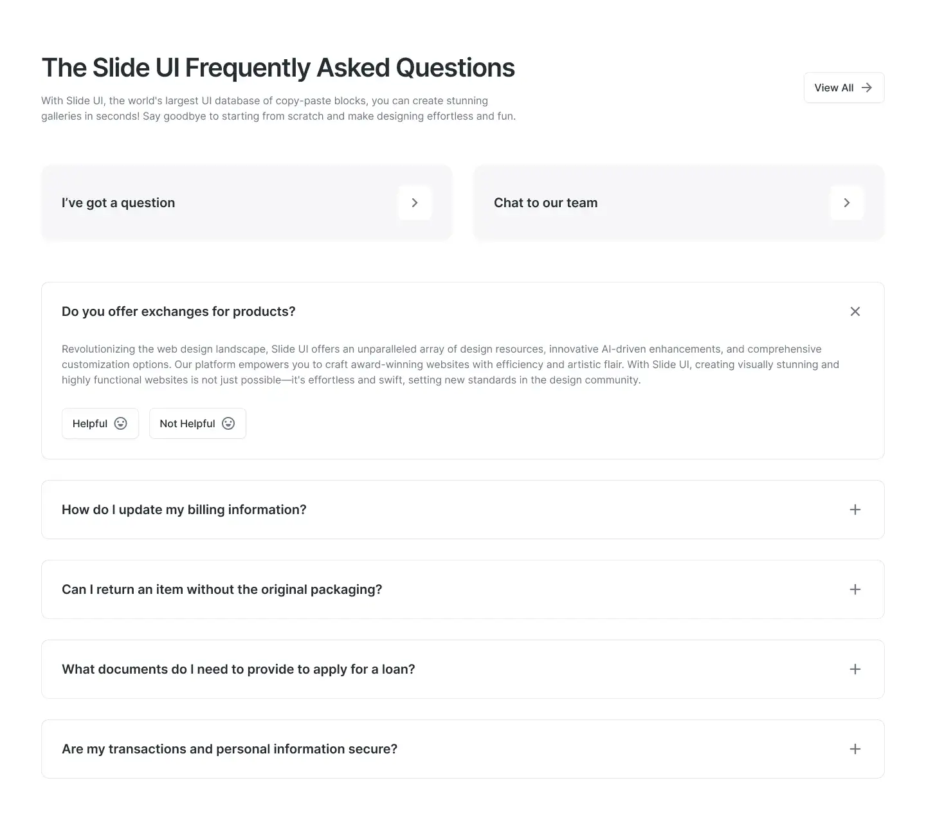Mark the answer as Helpful
926x830 pixels.
pyautogui.click(x=90, y=423)
